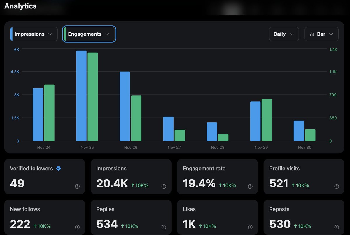Screen dimensions: 350x235
Task: Click the 10K% change on Likes card
Action: coord(207,226)
